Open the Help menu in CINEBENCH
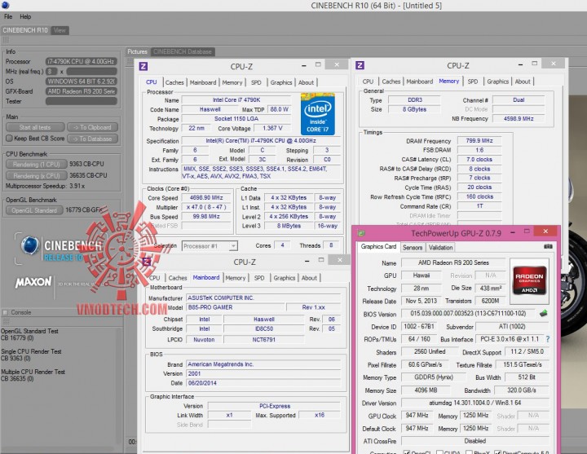This screenshot has height=454, width=587. click(x=25, y=16)
